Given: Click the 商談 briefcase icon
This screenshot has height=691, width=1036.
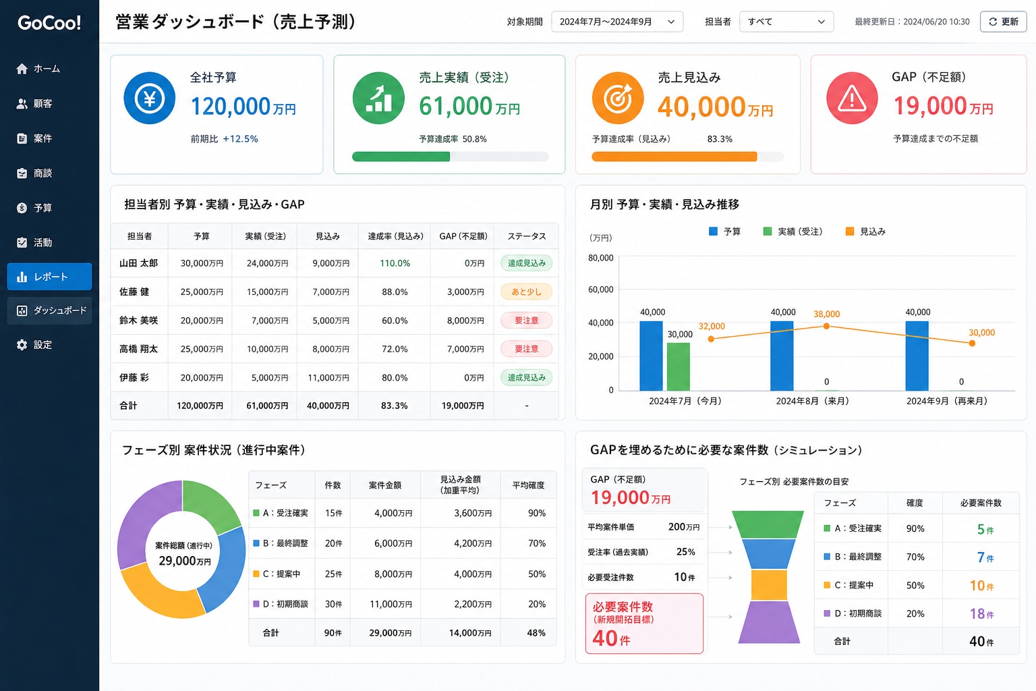Looking at the screenshot, I should point(22,173).
